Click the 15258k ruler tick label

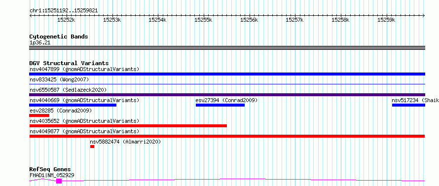click(341, 20)
